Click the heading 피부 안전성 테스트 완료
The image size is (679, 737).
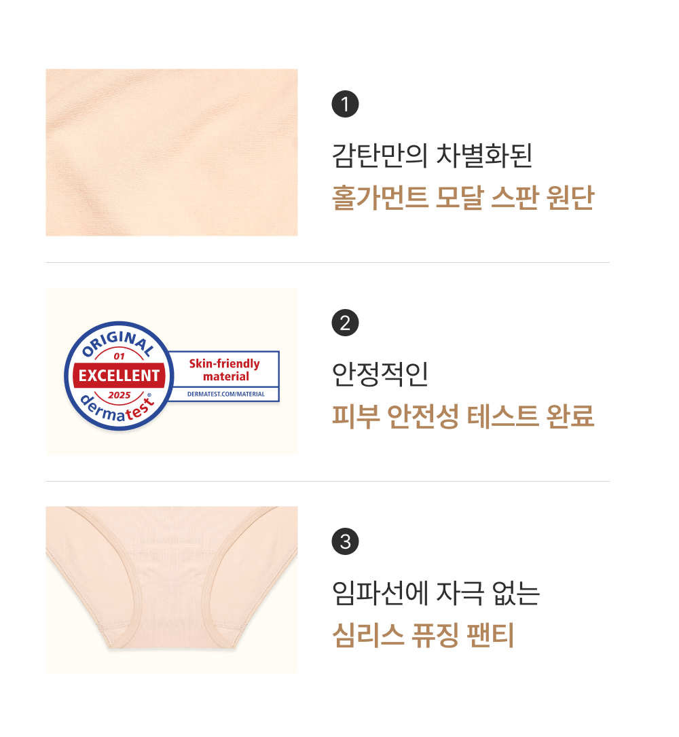(463, 416)
